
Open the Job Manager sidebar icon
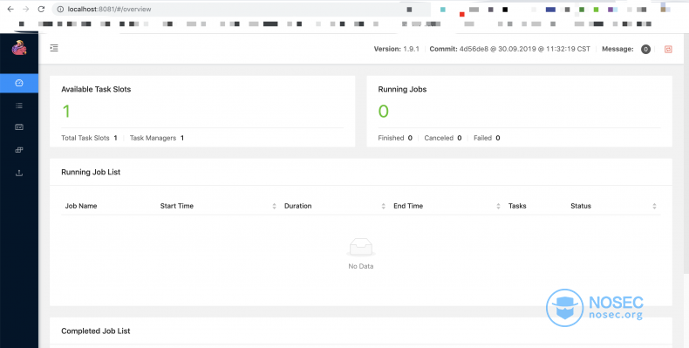point(19,150)
